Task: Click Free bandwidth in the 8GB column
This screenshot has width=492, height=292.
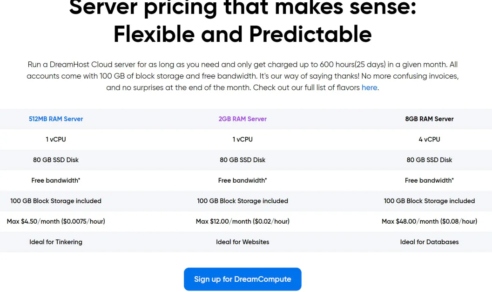Action: point(429,180)
